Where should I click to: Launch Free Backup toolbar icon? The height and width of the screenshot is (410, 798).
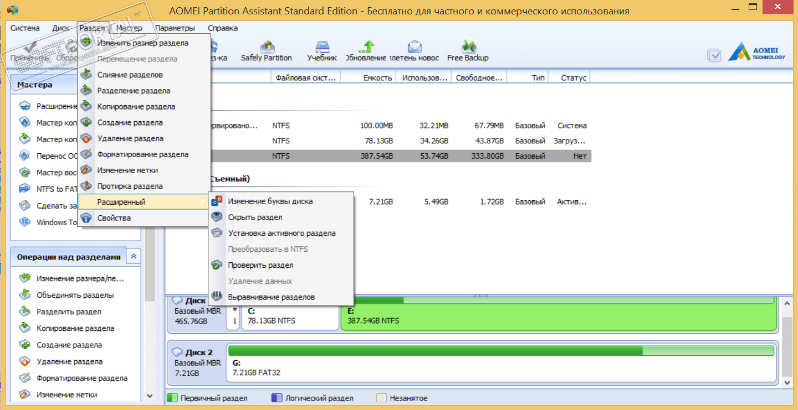point(469,46)
